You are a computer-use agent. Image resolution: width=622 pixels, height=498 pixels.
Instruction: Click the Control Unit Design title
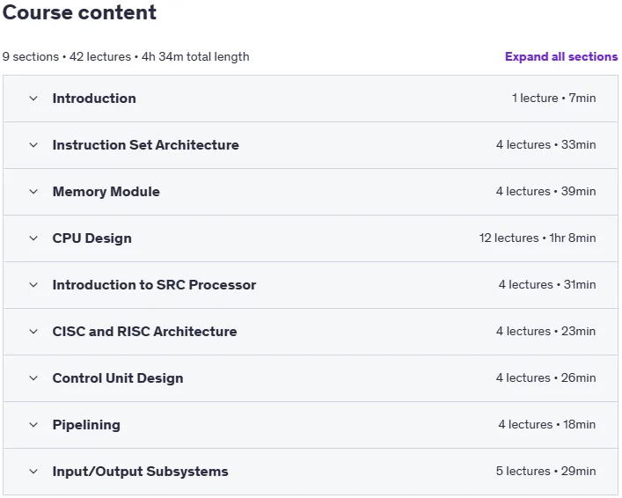[118, 378]
